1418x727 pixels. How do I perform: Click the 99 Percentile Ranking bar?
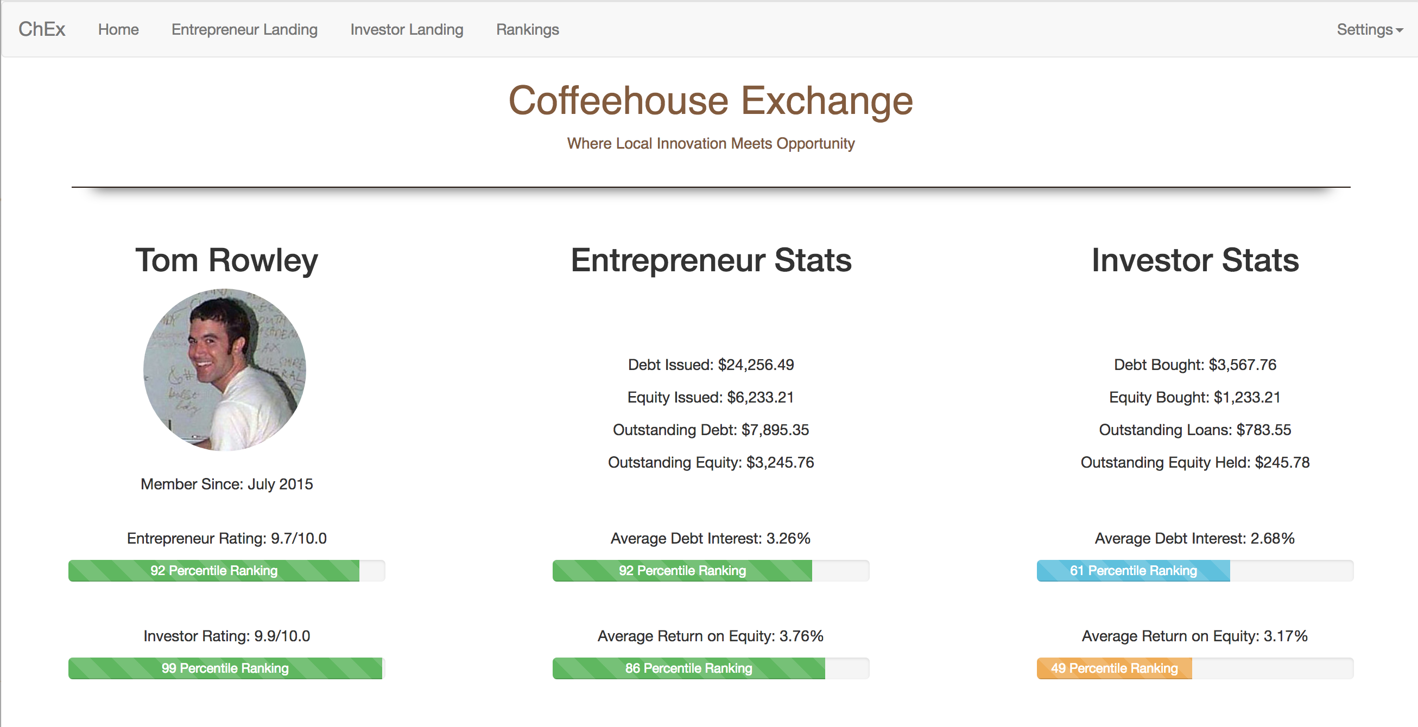(225, 668)
